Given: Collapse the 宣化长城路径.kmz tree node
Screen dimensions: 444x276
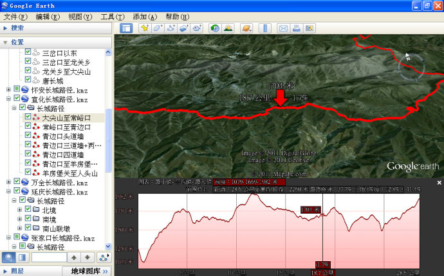Looking at the screenshot, I should click(8, 99).
